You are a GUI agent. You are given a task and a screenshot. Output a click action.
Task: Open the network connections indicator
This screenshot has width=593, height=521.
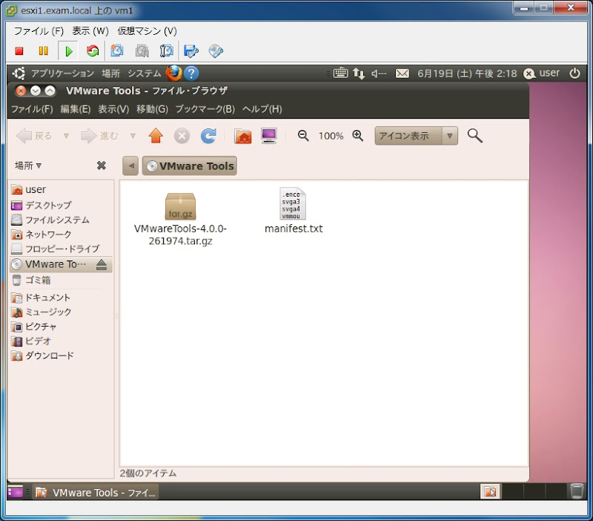(x=359, y=73)
